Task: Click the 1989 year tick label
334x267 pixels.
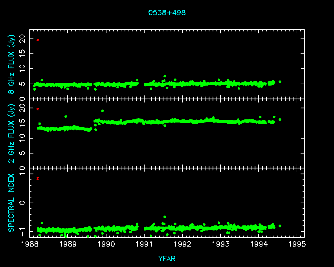Action: click(x=68, y=244)
